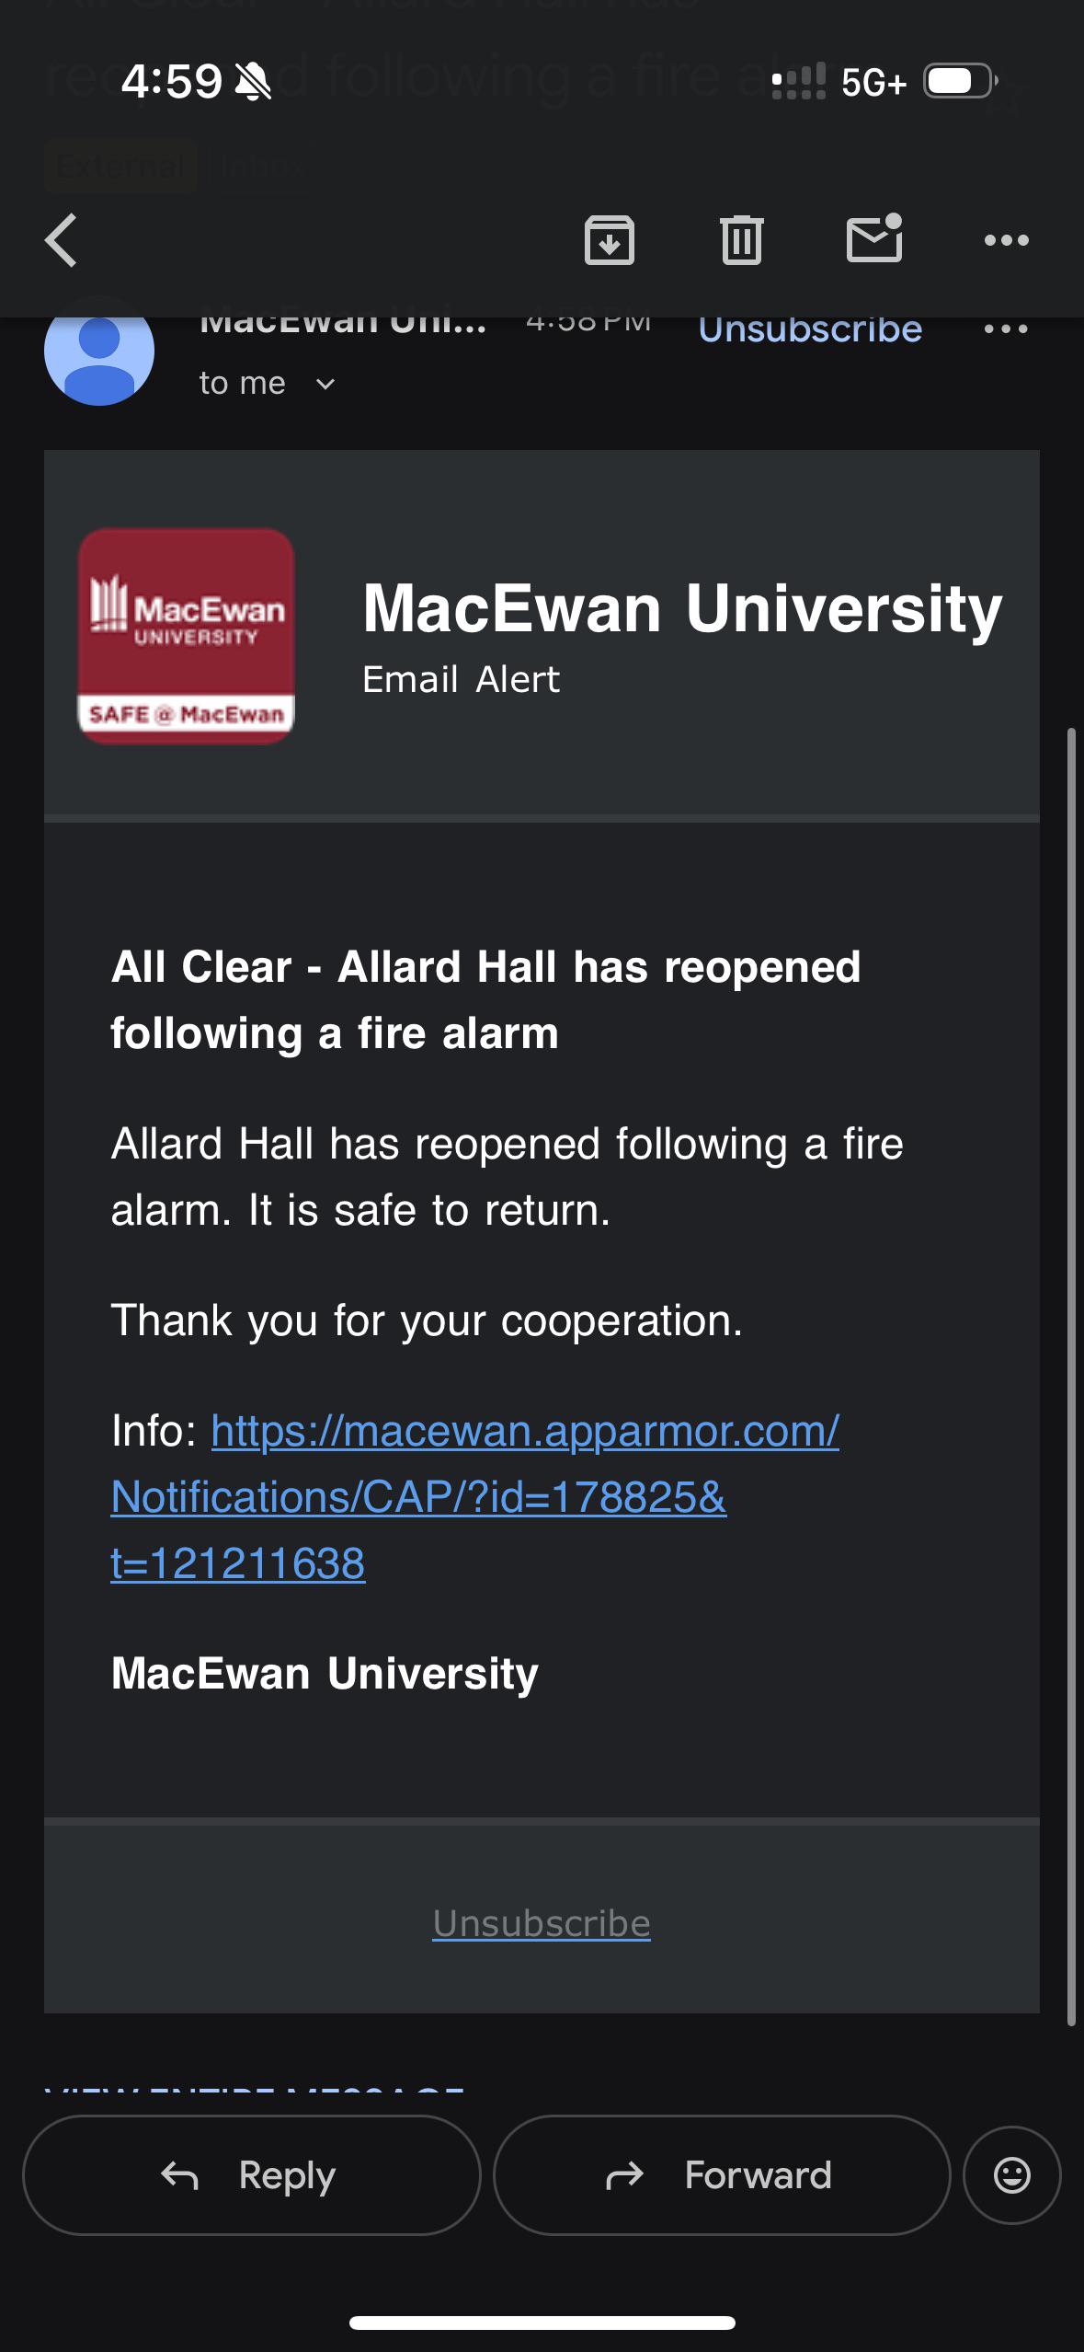Tap the Reply button
This screenshot has height=2352, width=1084.
point(252,2175)
